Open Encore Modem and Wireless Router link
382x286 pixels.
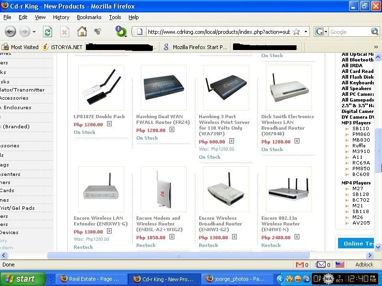point(159,224)
